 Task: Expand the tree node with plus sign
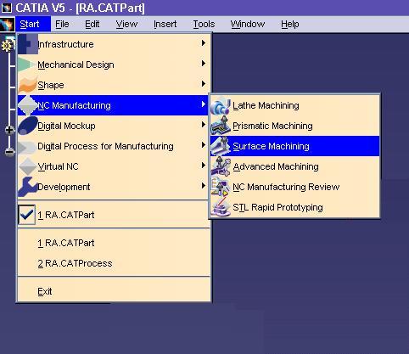(9, 130)
